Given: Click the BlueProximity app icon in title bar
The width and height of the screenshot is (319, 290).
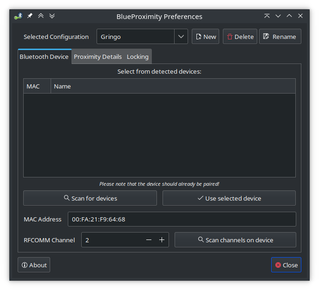Looking at the screenshot, I should (18, 16).
